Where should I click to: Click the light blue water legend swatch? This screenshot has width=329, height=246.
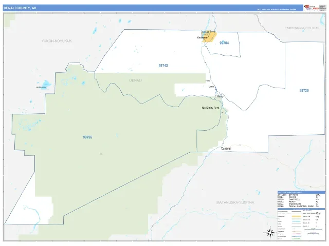pyautogui.click(x=297, y=221)
